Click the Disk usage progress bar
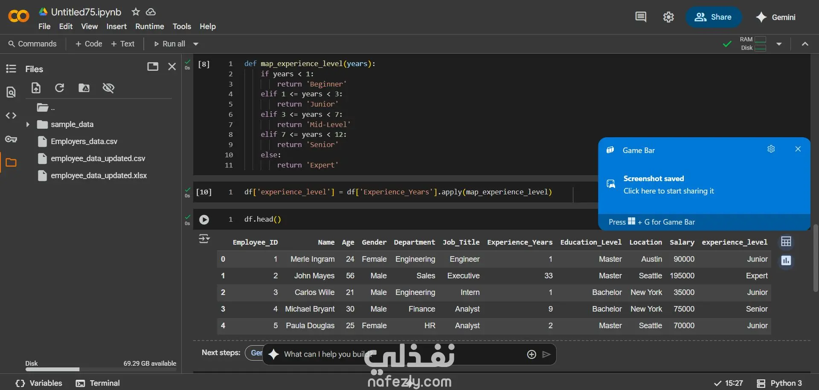This screenshot has height=390, width=819. 101,370
